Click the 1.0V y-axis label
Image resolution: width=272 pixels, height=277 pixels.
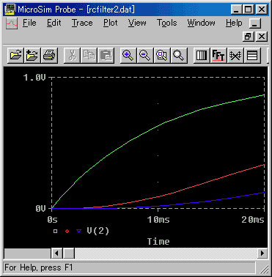click(34, 78)
